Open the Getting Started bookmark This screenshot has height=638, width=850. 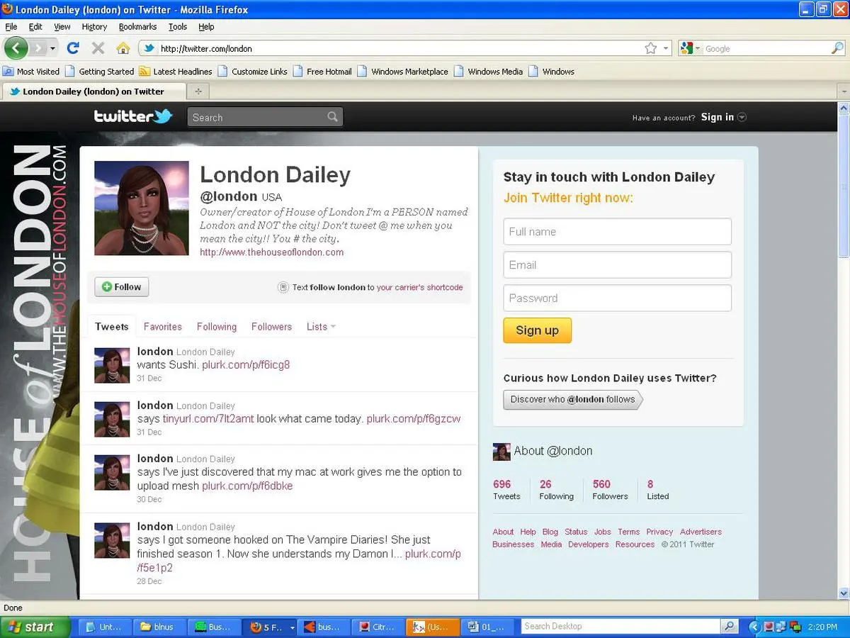99,72
